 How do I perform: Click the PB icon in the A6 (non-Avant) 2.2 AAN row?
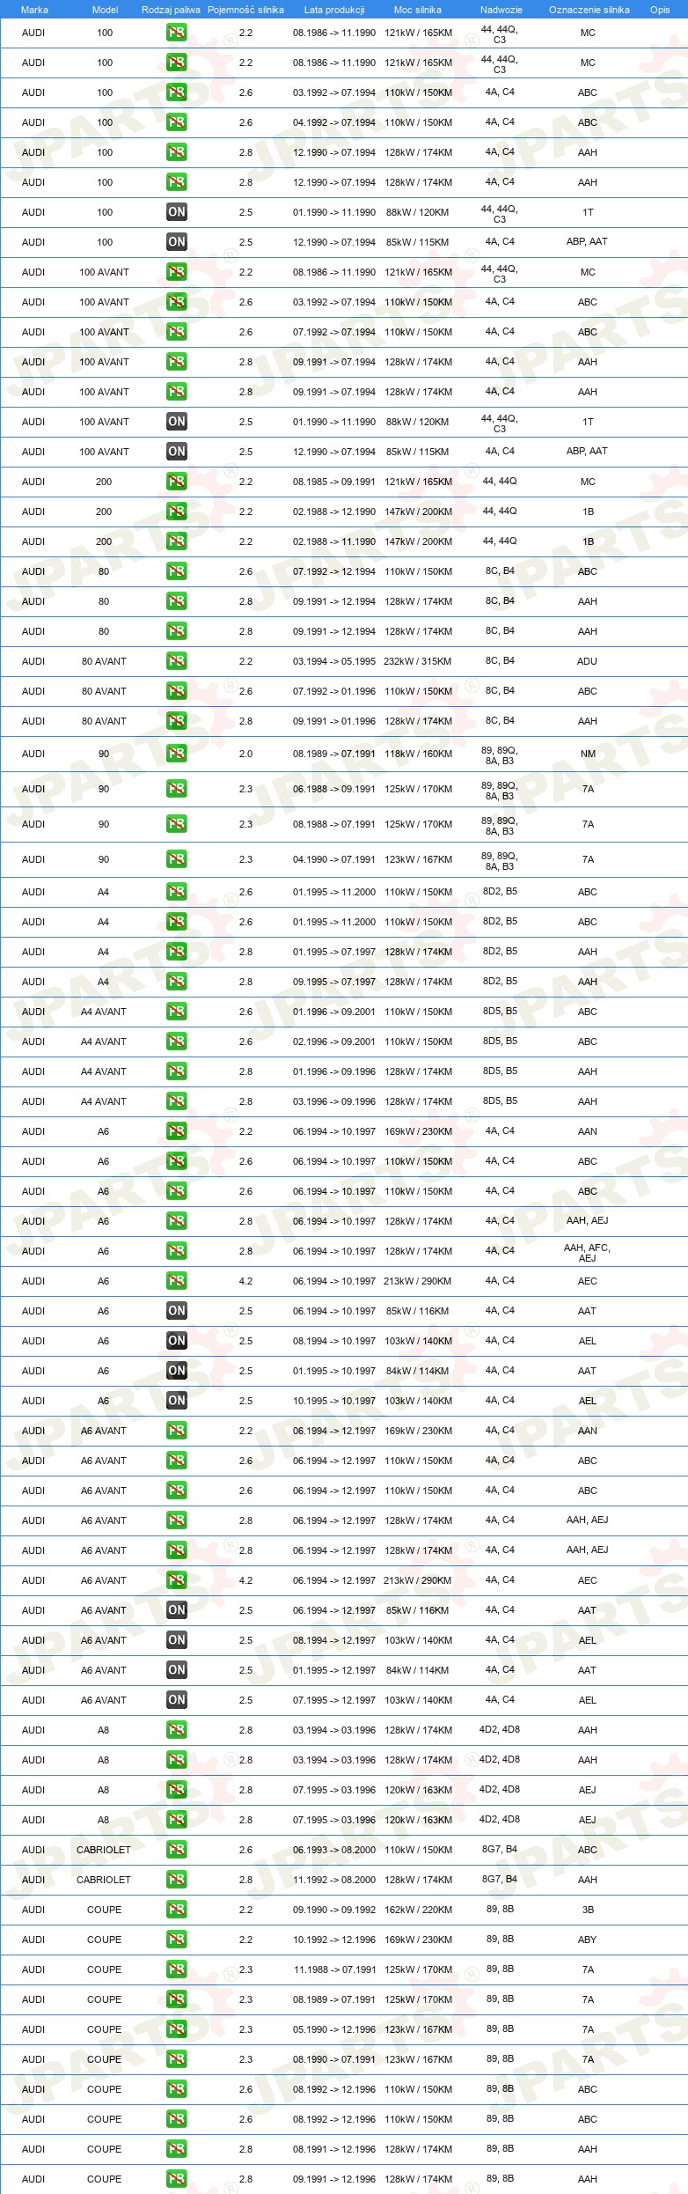(x=177, y=1131)
